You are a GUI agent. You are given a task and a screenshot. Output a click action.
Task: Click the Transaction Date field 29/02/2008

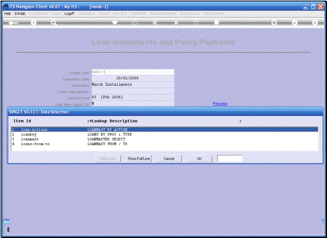[x=133, y=78]
